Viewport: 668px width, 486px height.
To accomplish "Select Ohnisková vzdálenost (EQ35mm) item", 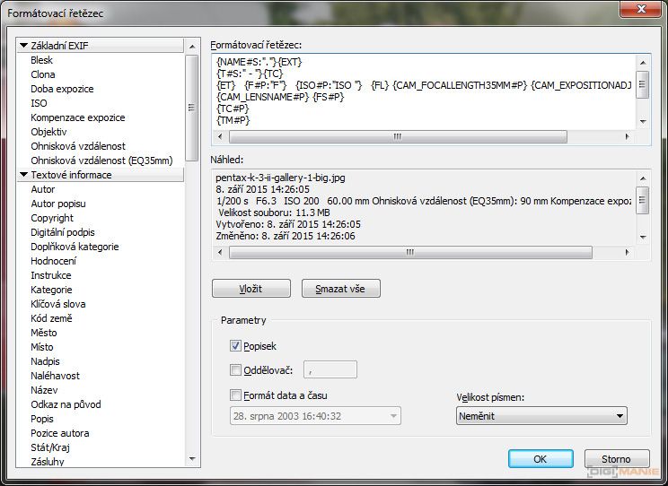I will tap(101, 161).
